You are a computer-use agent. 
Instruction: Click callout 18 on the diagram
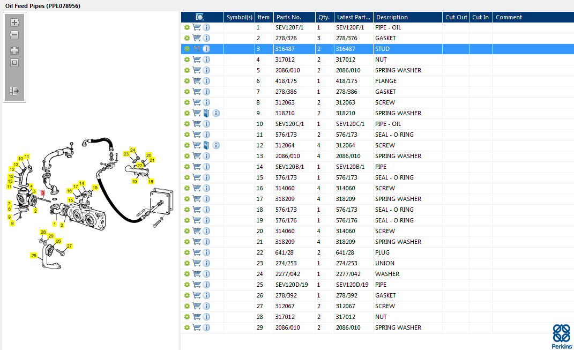[x=151, y=182]
